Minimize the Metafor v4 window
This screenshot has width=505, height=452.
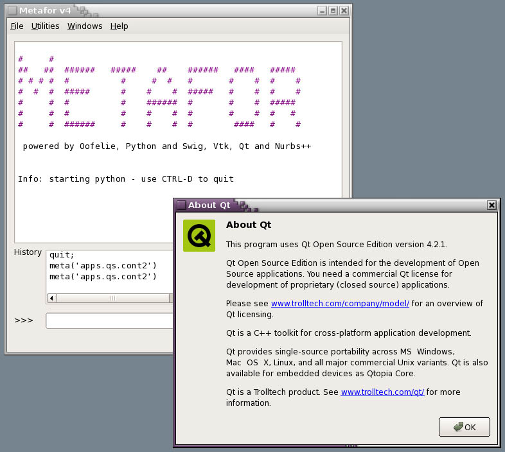click(322, 11)
